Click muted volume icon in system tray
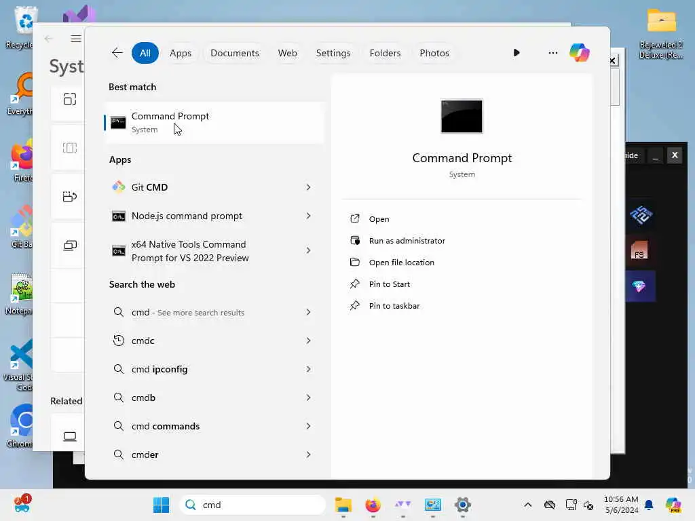This screenshot has width=695, height=521. point(588,505)
